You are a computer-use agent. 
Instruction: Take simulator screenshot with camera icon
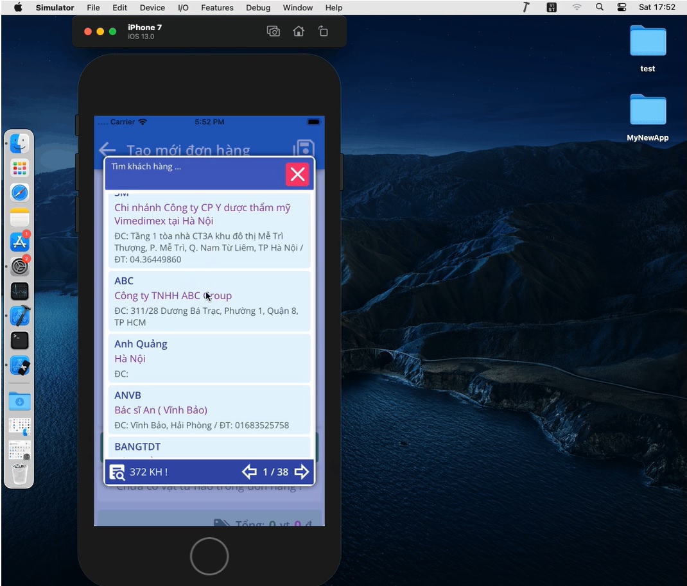tap(274, 31)
